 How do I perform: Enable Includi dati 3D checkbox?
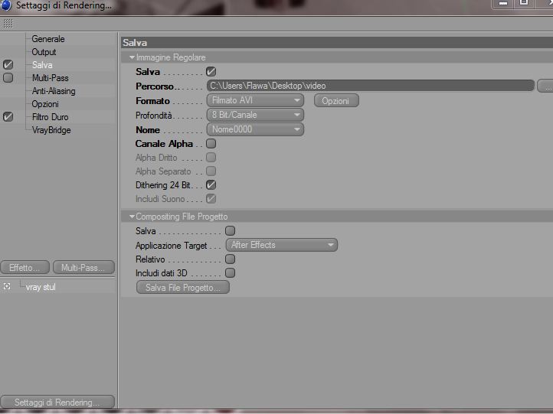coord(230,272)
